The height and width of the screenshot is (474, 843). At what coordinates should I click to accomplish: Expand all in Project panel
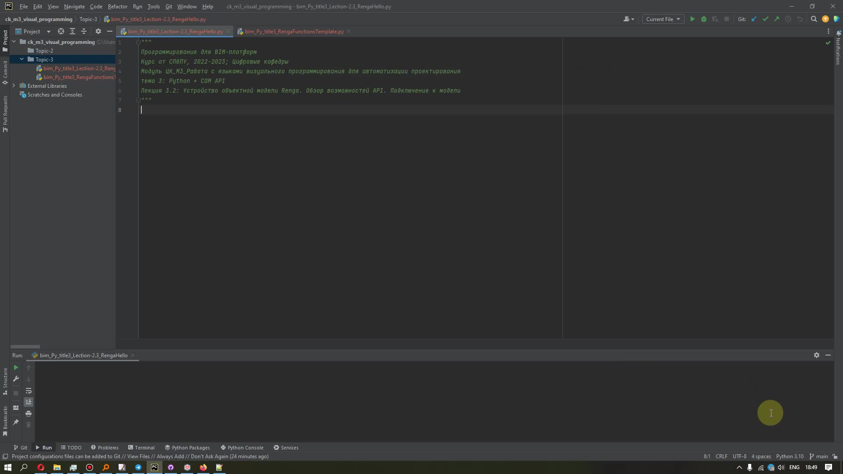coord(72,31)
